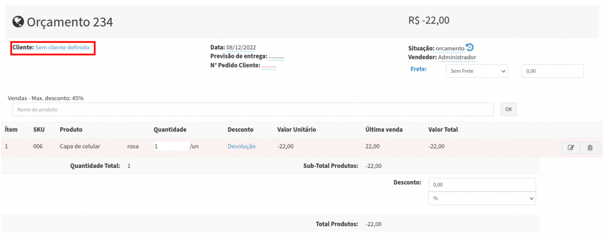Click the globe icon beside Orçamento 234
The width and height of the screenshot is (603, 238).
coord(18,22)
